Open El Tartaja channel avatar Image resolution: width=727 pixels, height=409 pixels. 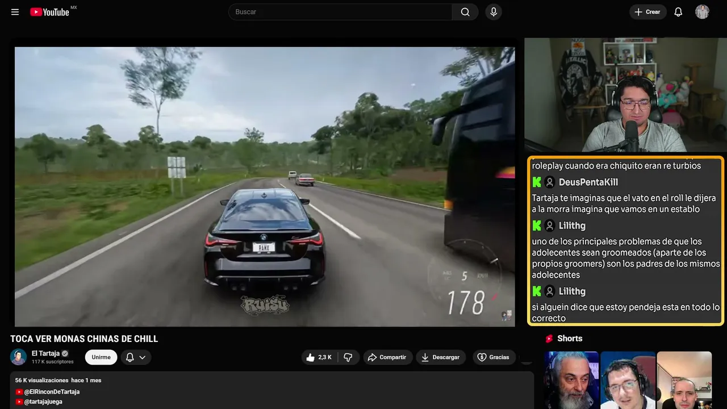click(19, 357)
